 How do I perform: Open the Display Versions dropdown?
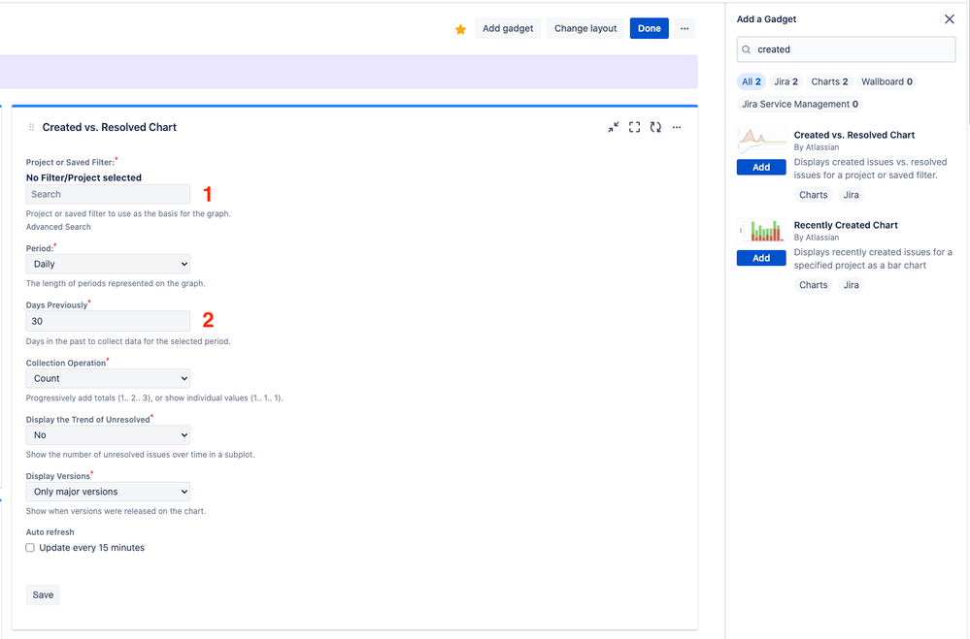pyautogui.click(x=108, y=492)
